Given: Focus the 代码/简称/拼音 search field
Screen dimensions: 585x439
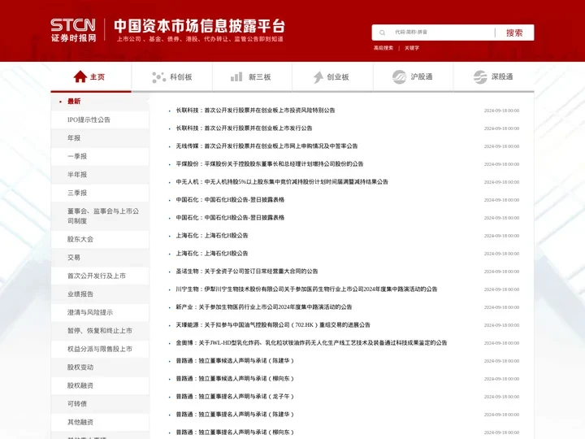Looking at the screenshot, I should point(440,33).
